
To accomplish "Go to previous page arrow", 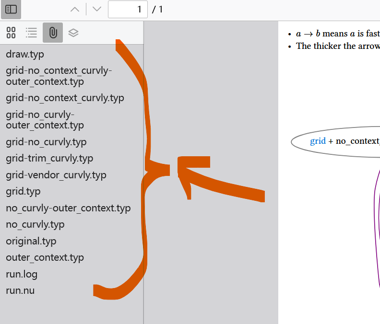I will click(x=75, y=10).
